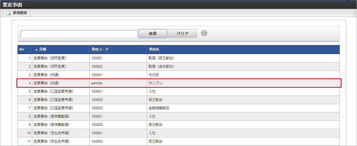Click 100001 code in row 1
Screen dimensions: 357x146
pos(97,58)
